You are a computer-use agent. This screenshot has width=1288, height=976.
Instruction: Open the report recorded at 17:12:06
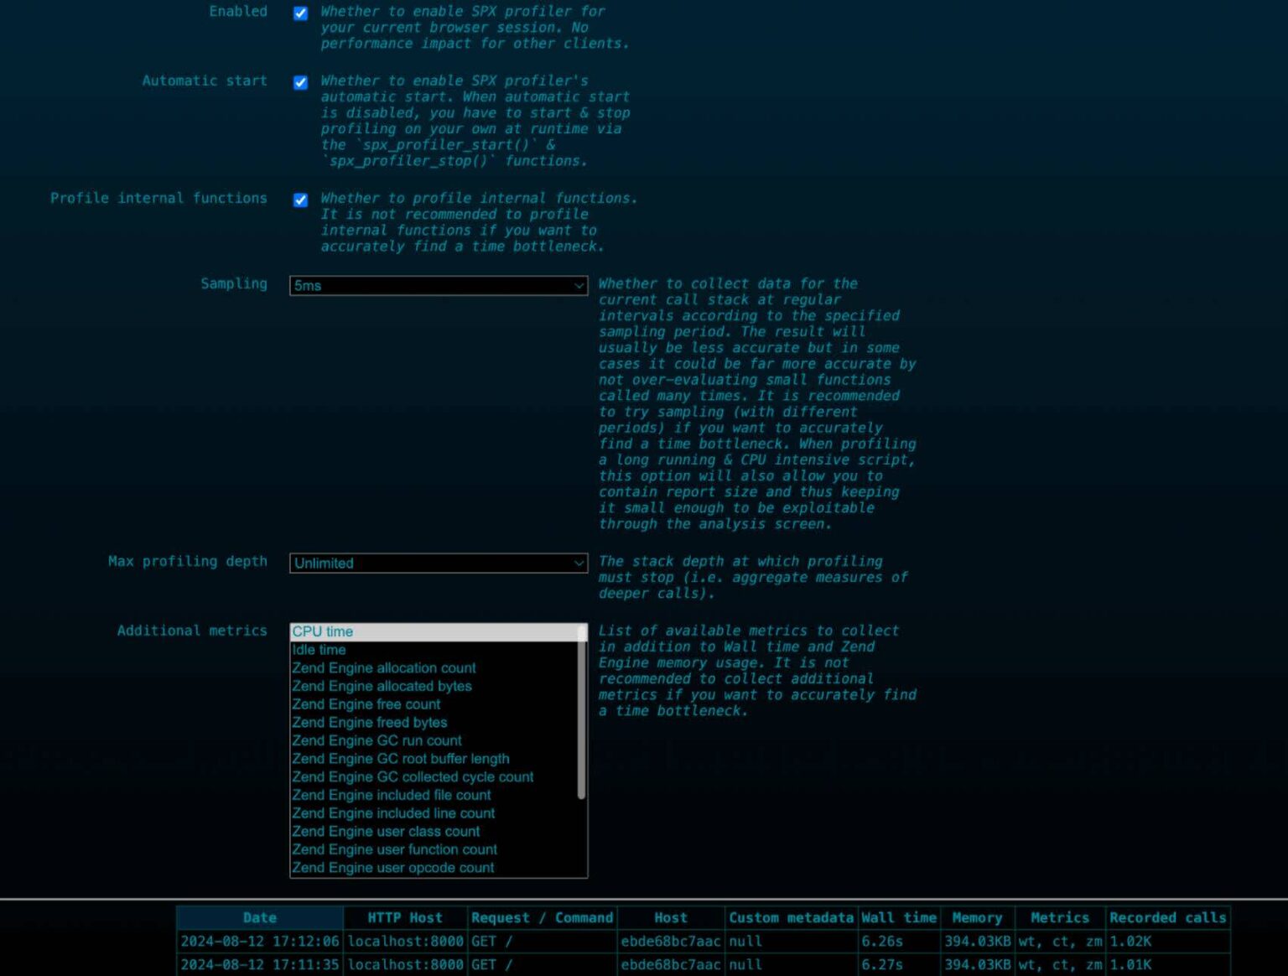pos(258,941)
